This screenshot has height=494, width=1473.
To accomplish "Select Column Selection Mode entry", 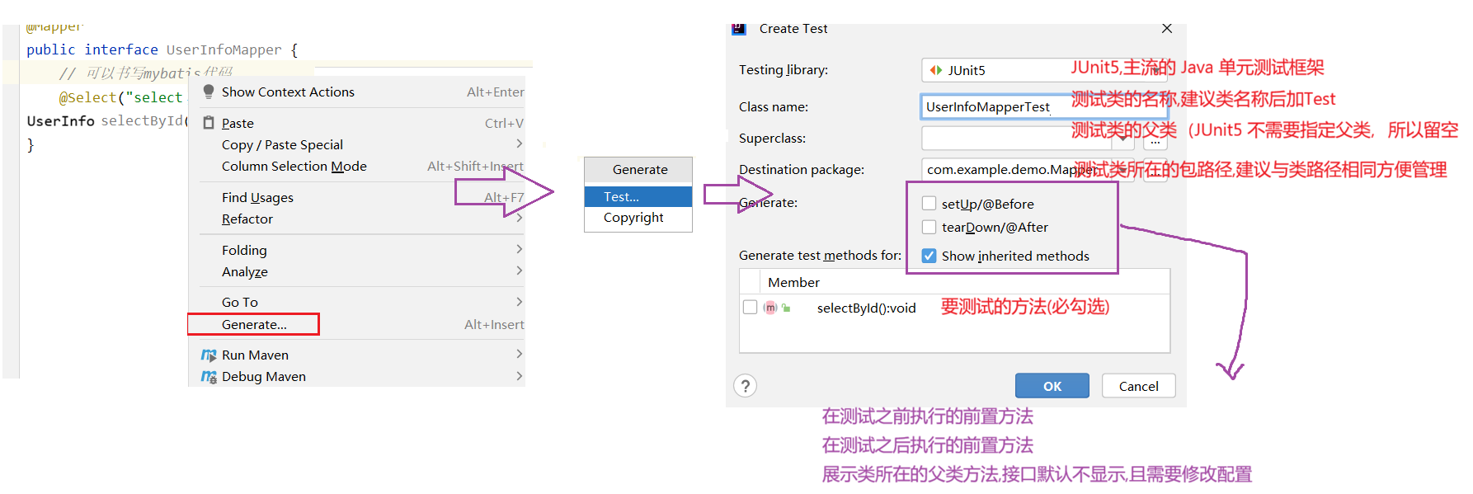I will click(359, 166).
